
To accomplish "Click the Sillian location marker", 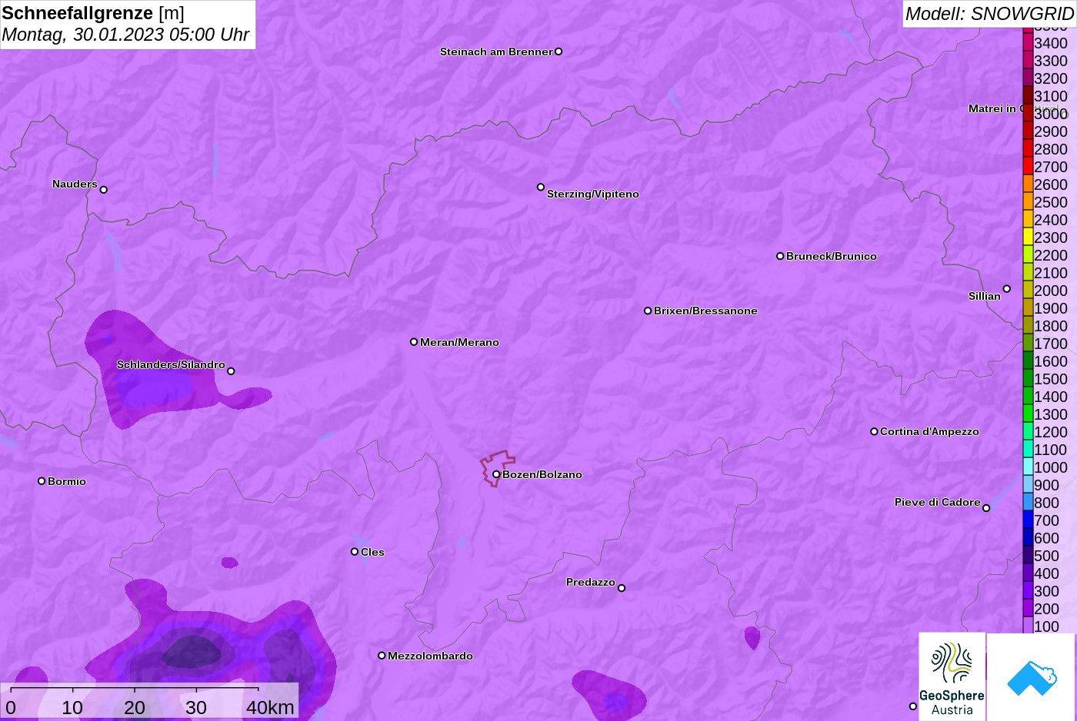I will pos(1006,289).
